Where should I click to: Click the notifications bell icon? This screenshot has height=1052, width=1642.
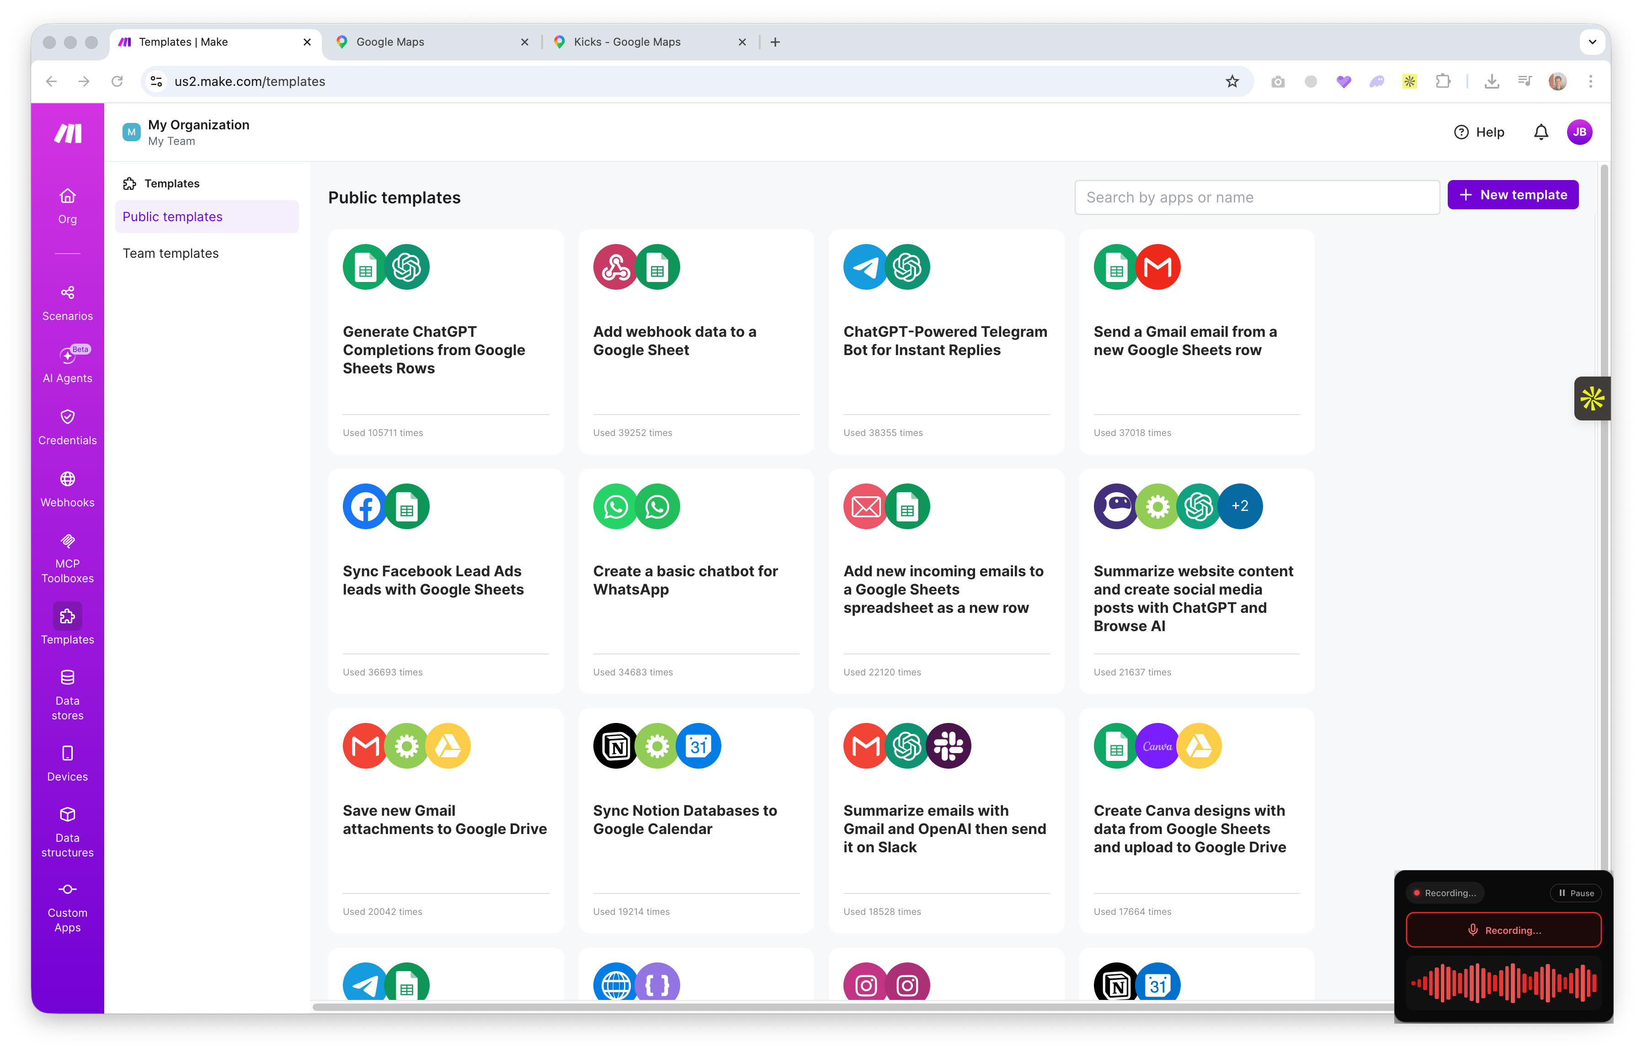(x=1540, y=132)
